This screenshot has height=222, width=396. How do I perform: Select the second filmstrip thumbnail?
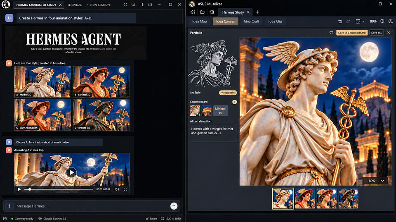pos(305,198)
